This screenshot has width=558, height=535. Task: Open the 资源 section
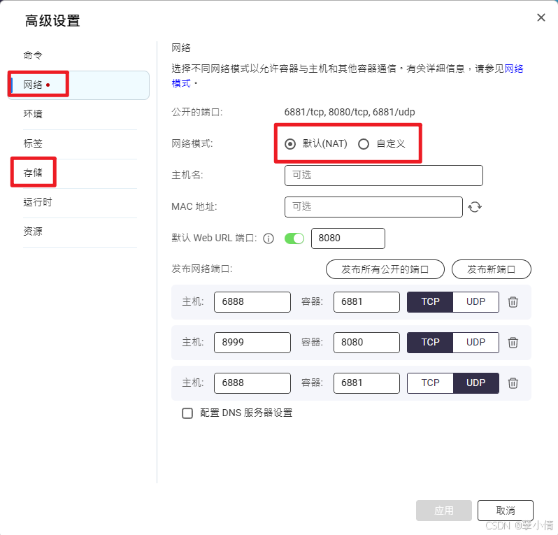click(33, 231)
